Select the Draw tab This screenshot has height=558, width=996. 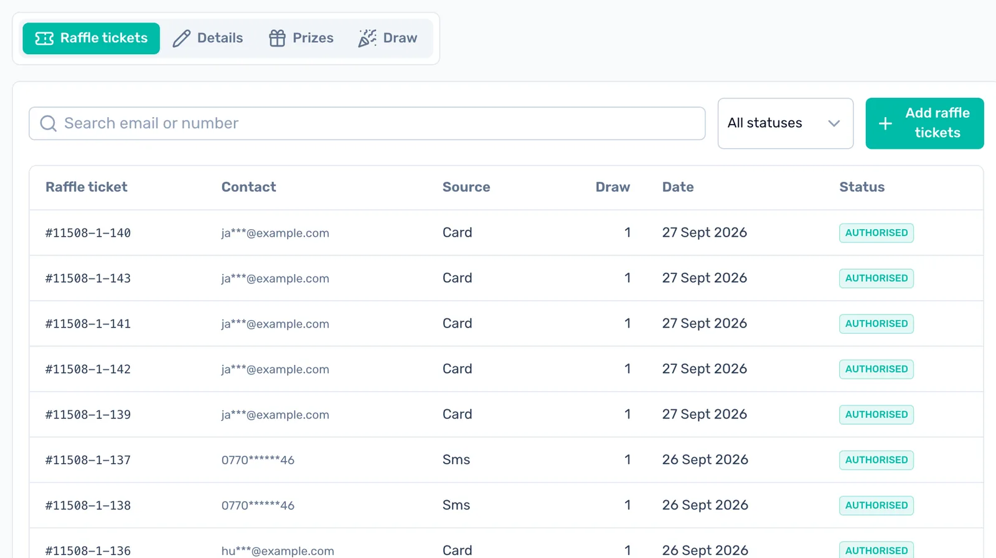388,39
